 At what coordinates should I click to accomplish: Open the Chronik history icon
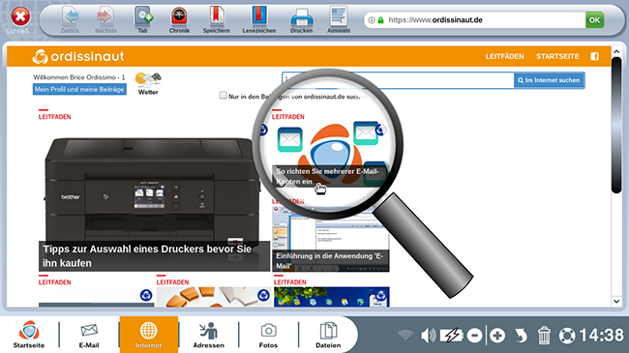click(179, 19)
